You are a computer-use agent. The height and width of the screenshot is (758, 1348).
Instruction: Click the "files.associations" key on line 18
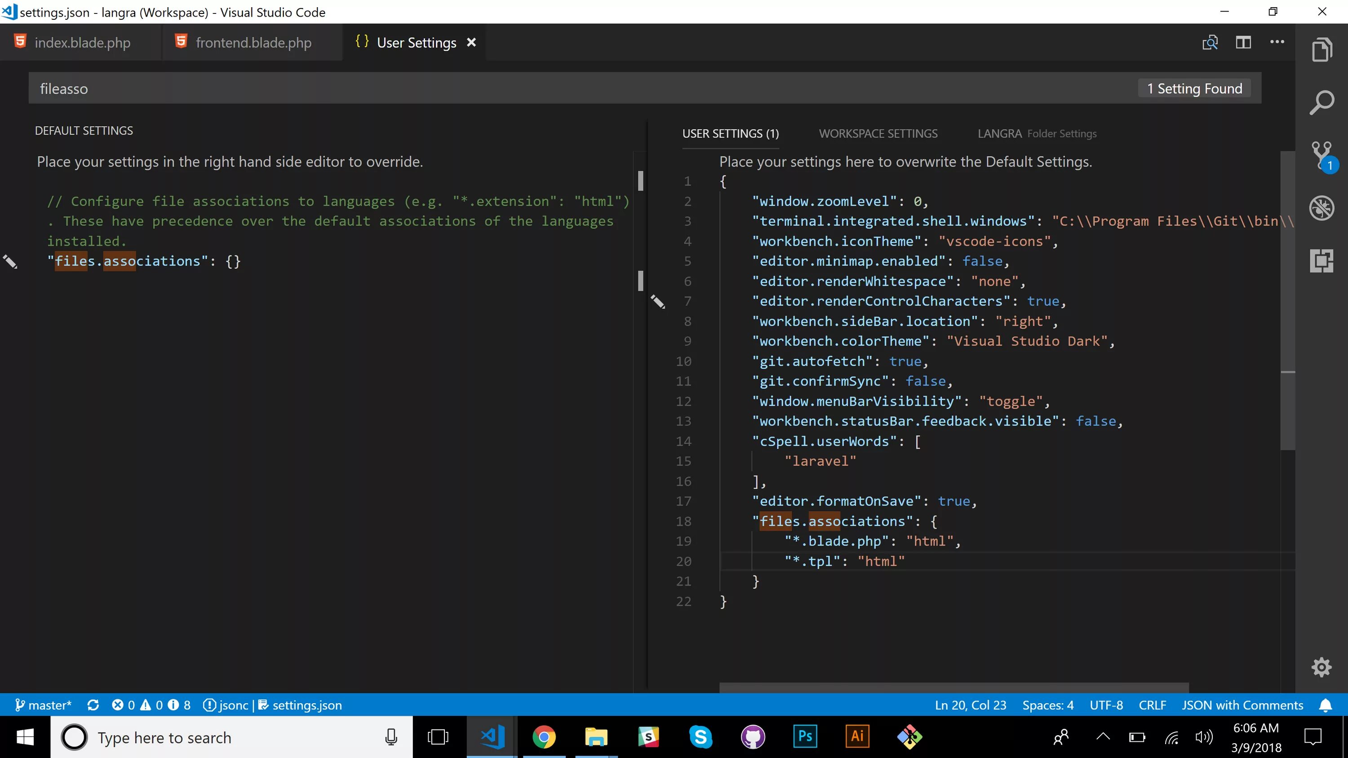click(832, 521)
